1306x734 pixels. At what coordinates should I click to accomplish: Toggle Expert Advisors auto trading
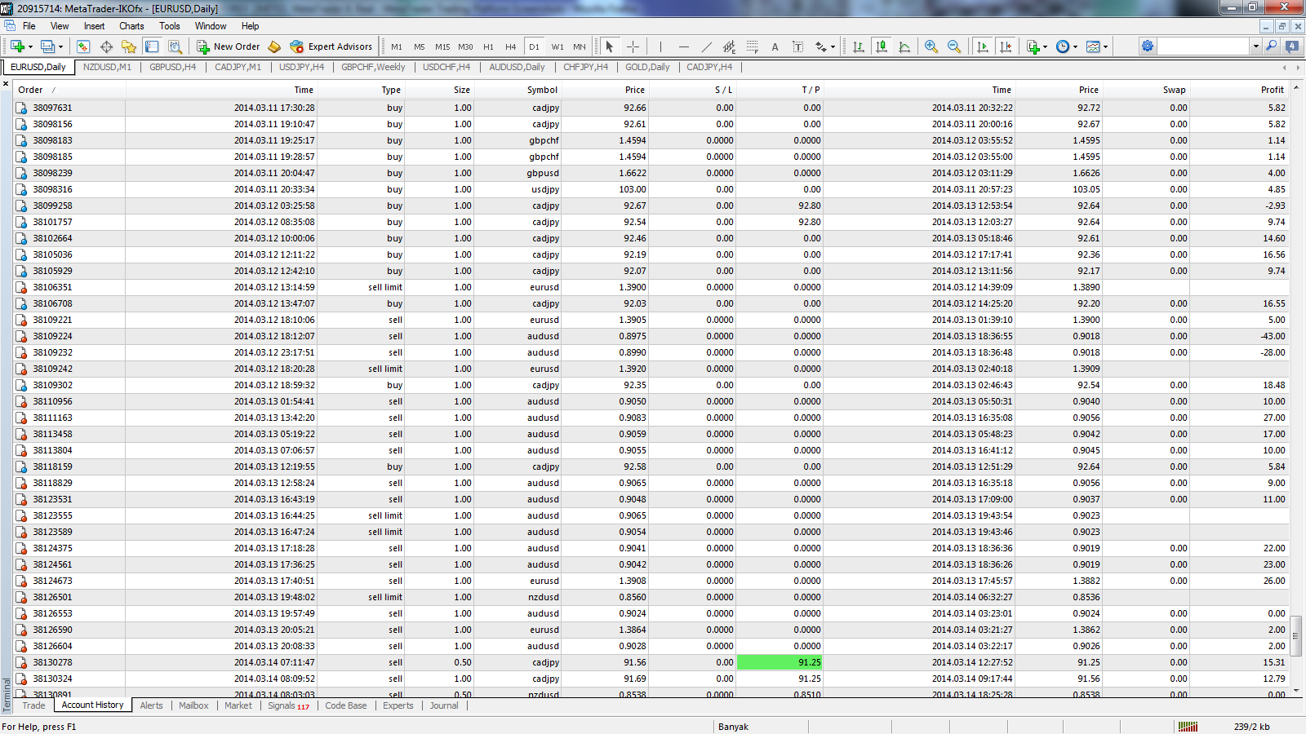point(331,46)
